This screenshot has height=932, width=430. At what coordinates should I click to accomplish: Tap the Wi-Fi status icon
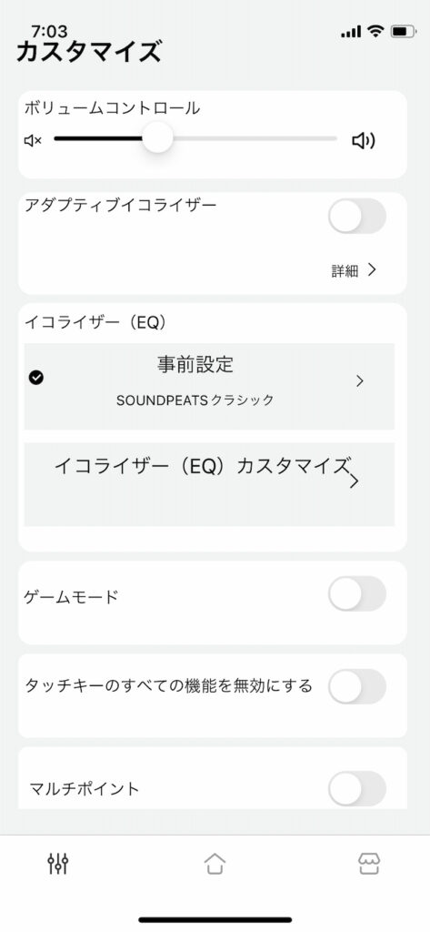click(375, 31)
